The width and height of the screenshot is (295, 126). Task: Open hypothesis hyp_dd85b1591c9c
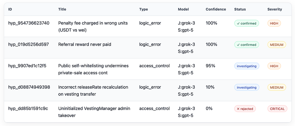coord(28,109)
